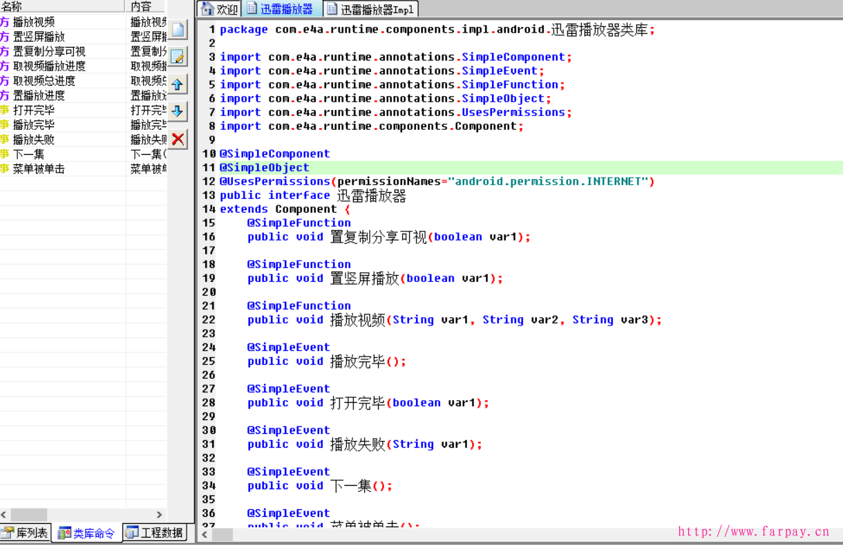Click the edit note icon button

[x=178, y=57]
